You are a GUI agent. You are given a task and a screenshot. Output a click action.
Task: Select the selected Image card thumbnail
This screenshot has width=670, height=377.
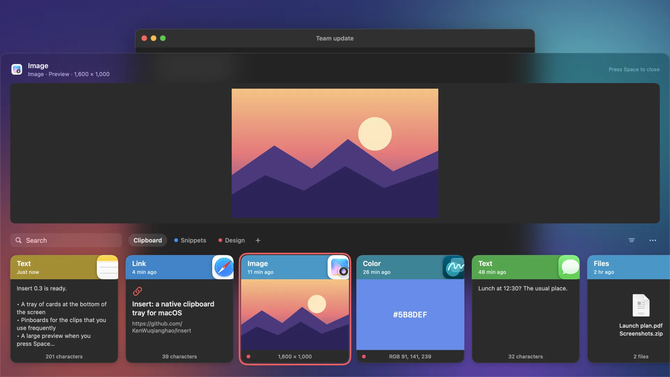point(295,315)
